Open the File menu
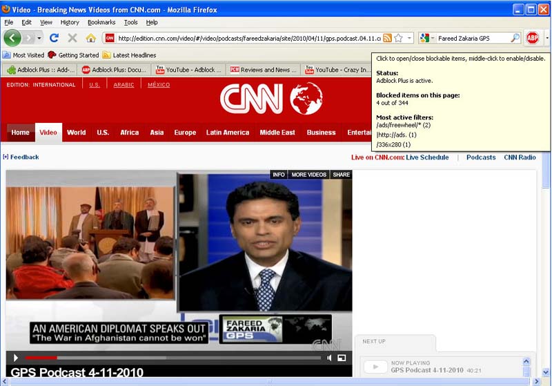The height and width of the screenshot is (386, 552). point(9,22)
